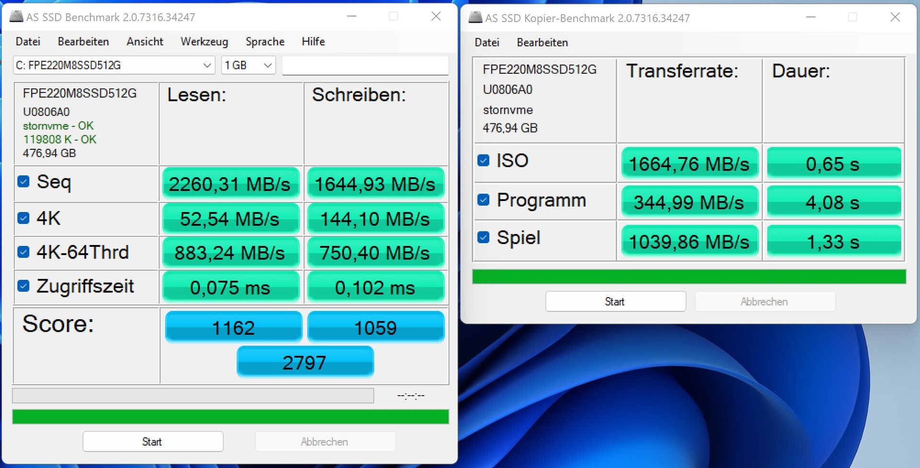
Task: Close the AS SSD Benchmark window
Action: [436, 16]
